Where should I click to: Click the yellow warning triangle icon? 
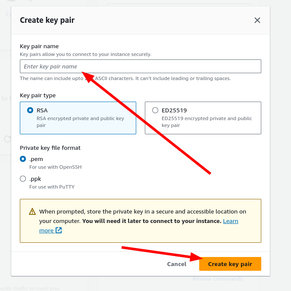pyautogui.click(x=32, y=211)
